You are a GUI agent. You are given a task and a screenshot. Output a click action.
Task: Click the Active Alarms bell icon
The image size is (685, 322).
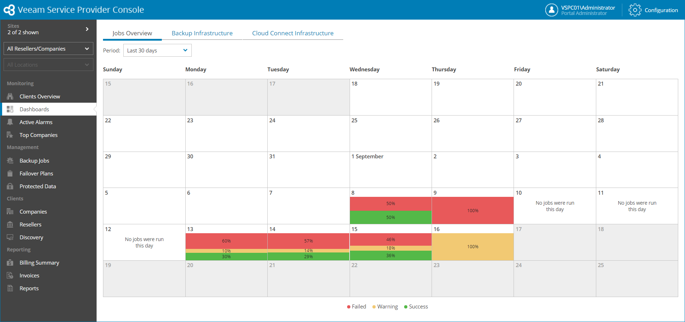[10, 122]
